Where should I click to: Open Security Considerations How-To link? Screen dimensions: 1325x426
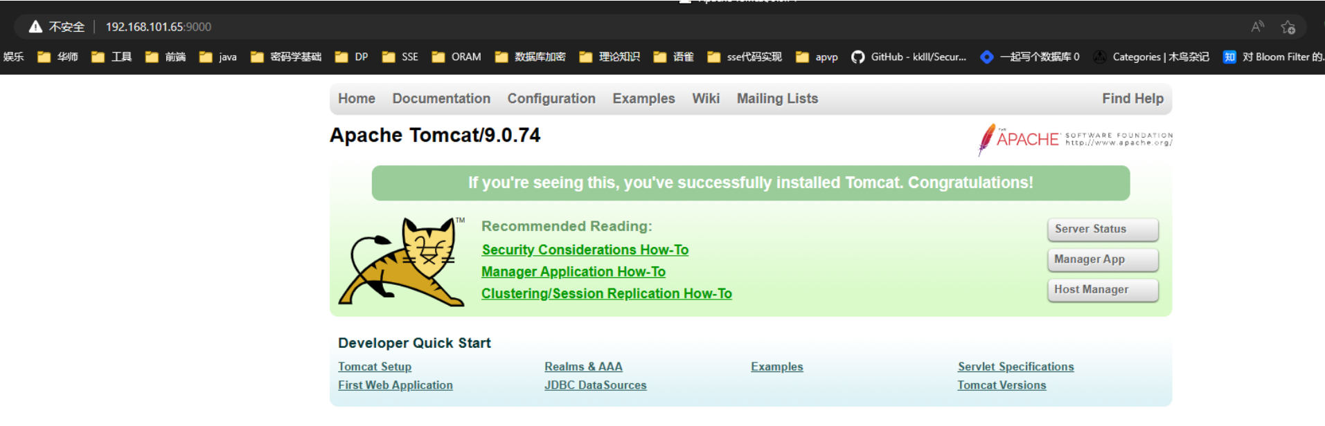pos(585,250)
